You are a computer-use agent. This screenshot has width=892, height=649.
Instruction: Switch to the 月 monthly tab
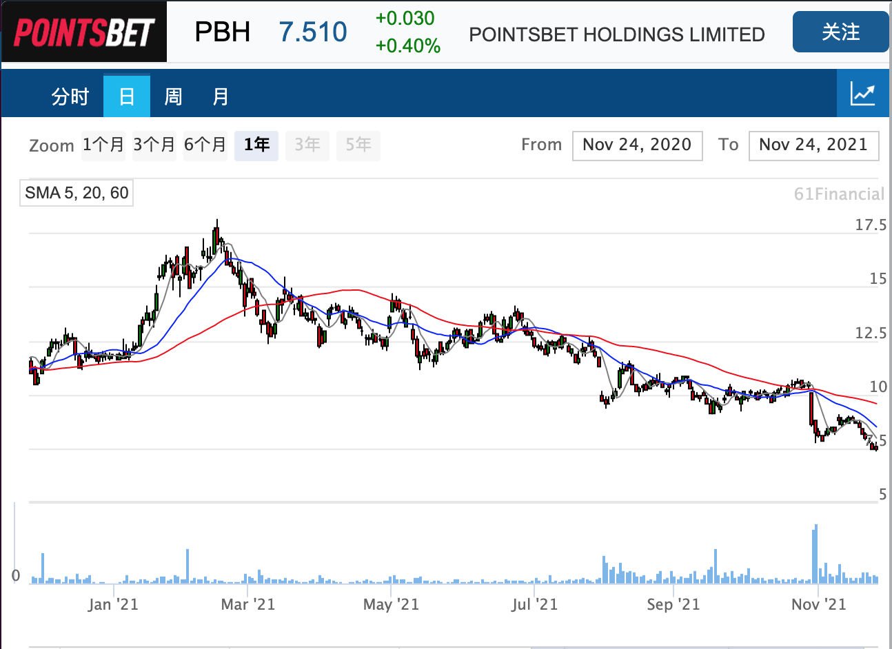(220, 96)
